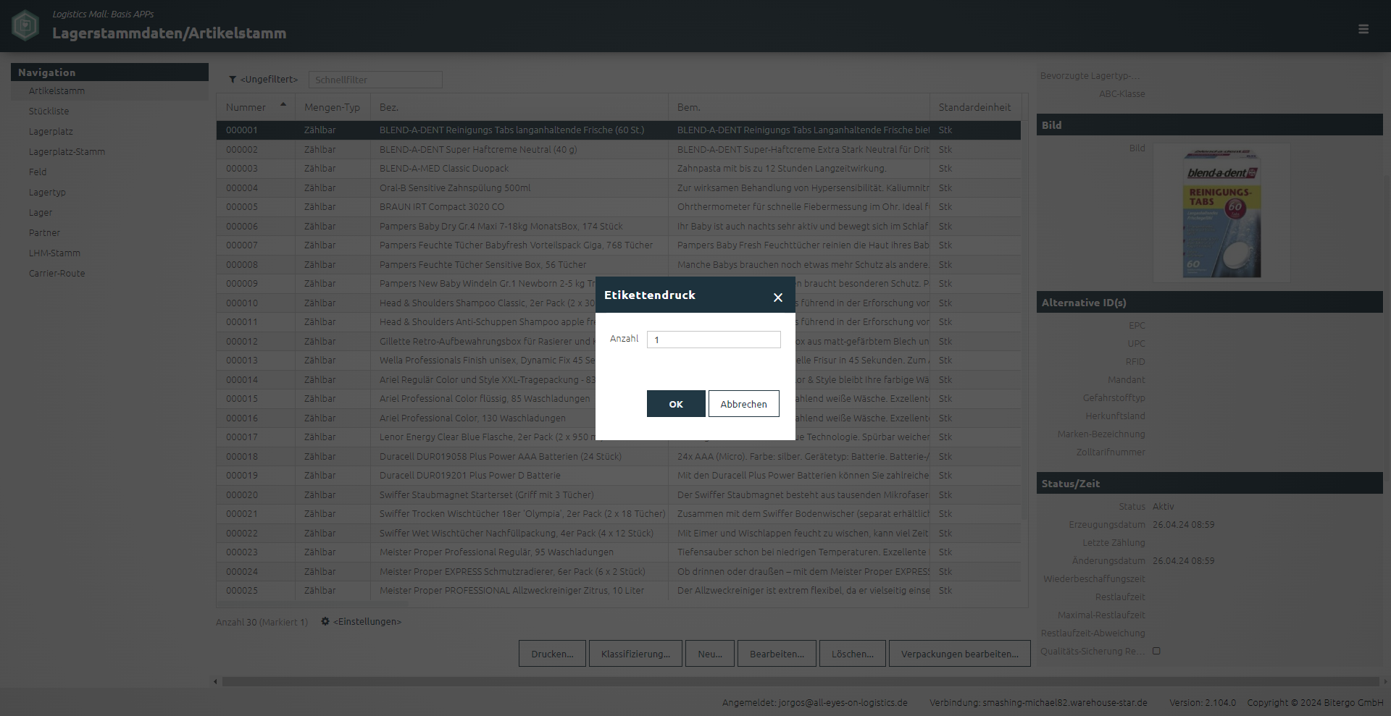This screenshot has height=716, width=1391.
Task: Open Lagertyp in navigation
Action: pyautogui.click(x=47, y=193)
